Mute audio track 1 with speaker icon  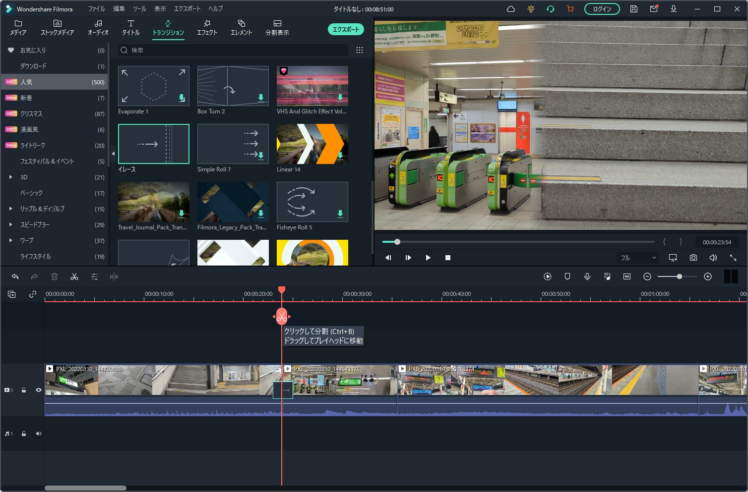[x=38, y=434]
